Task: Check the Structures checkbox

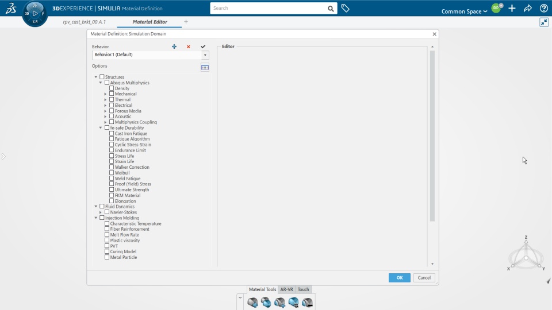Action: pyautogui.click(x=102, y=76)
